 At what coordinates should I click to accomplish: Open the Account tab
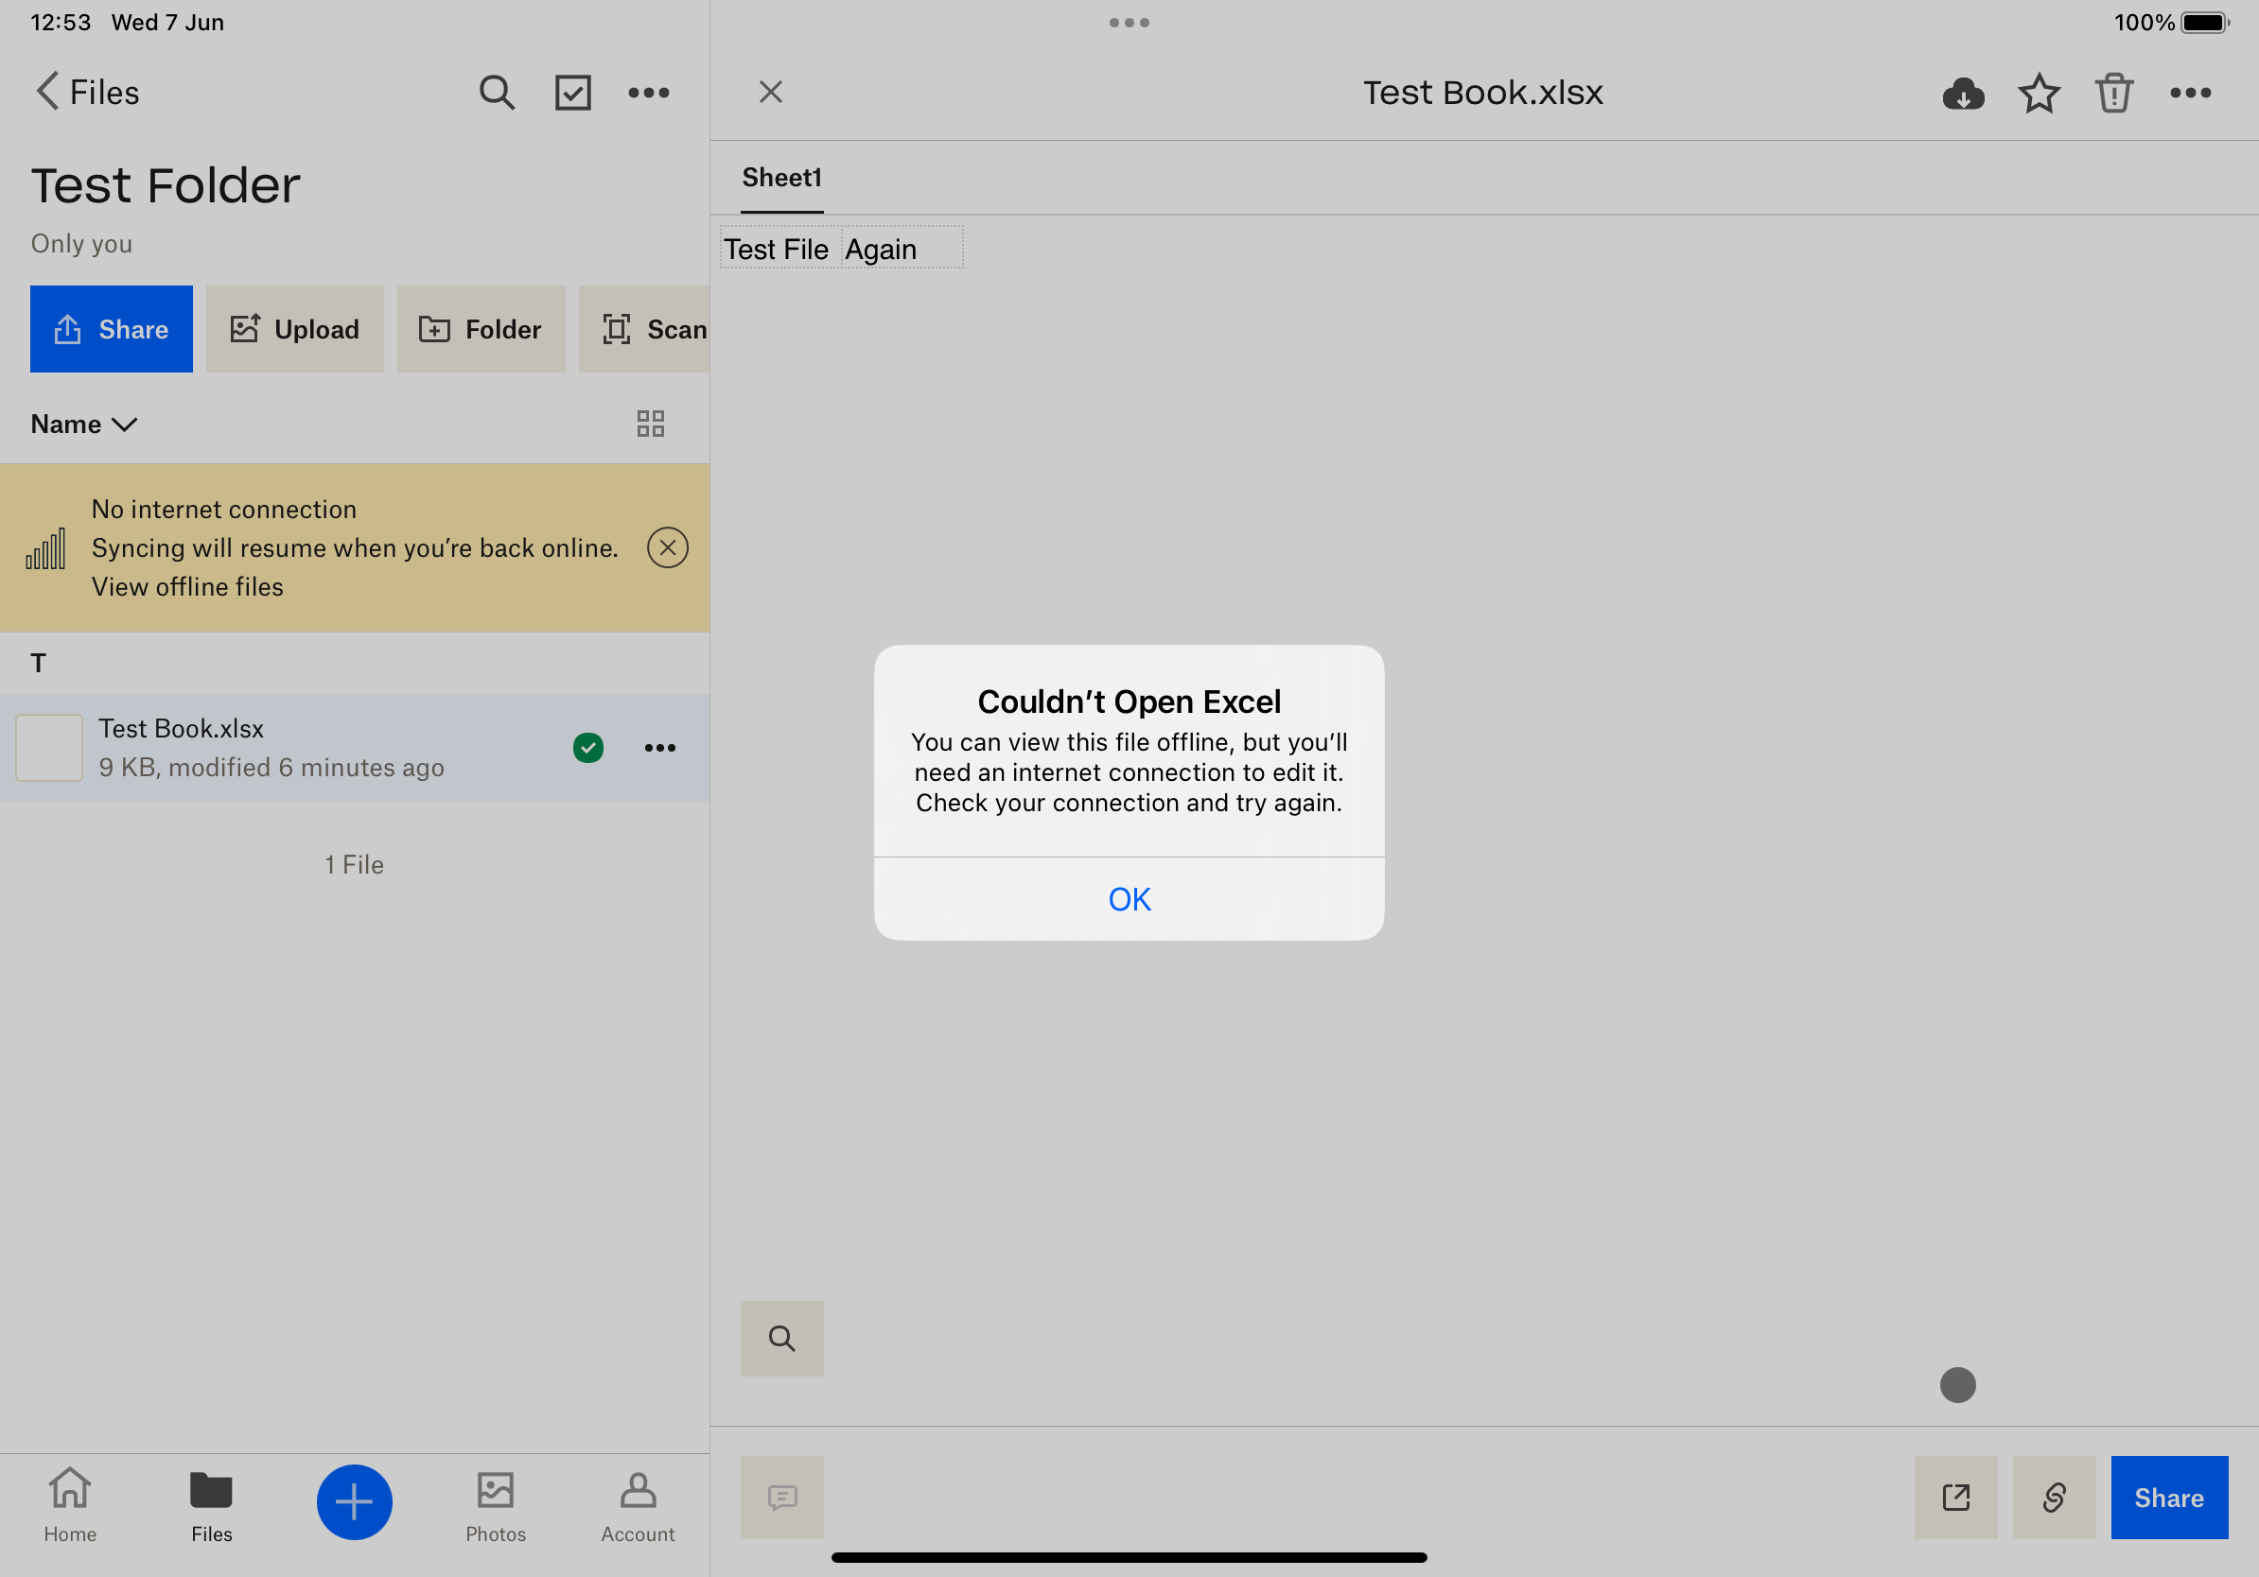click(639, 1504)
